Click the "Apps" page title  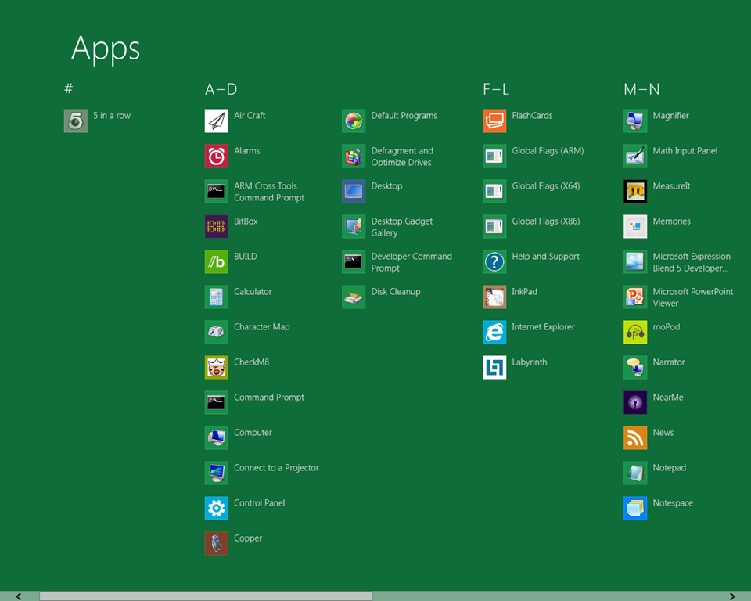[106, 49]
